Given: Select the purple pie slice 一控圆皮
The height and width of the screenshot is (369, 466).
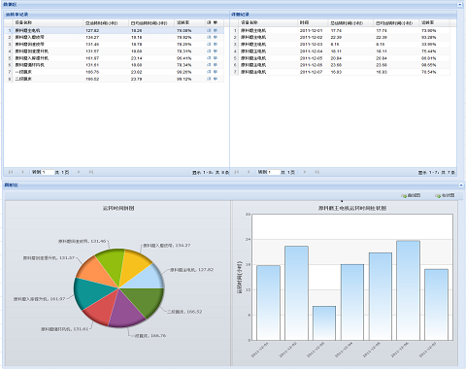Looking at the screenshot, I should click(x=127, y=309).
